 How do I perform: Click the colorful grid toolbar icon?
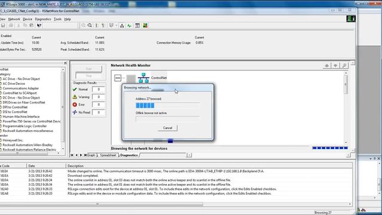(x=145, y=25)
